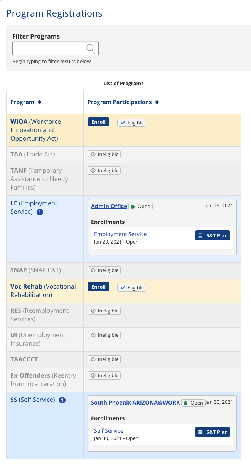
Task: Click the Voc Rehab Eligible badge
Action: [131, 287]
